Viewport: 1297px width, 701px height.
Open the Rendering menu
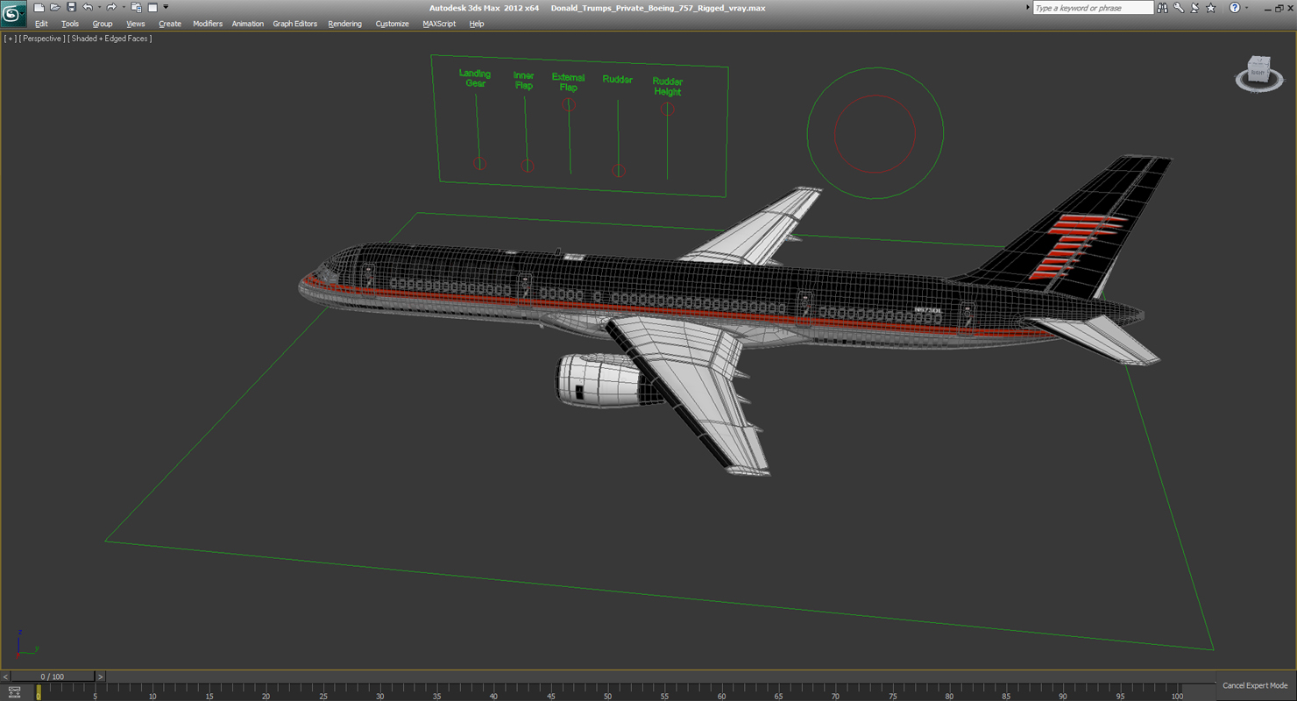click(x=345, y=24)
